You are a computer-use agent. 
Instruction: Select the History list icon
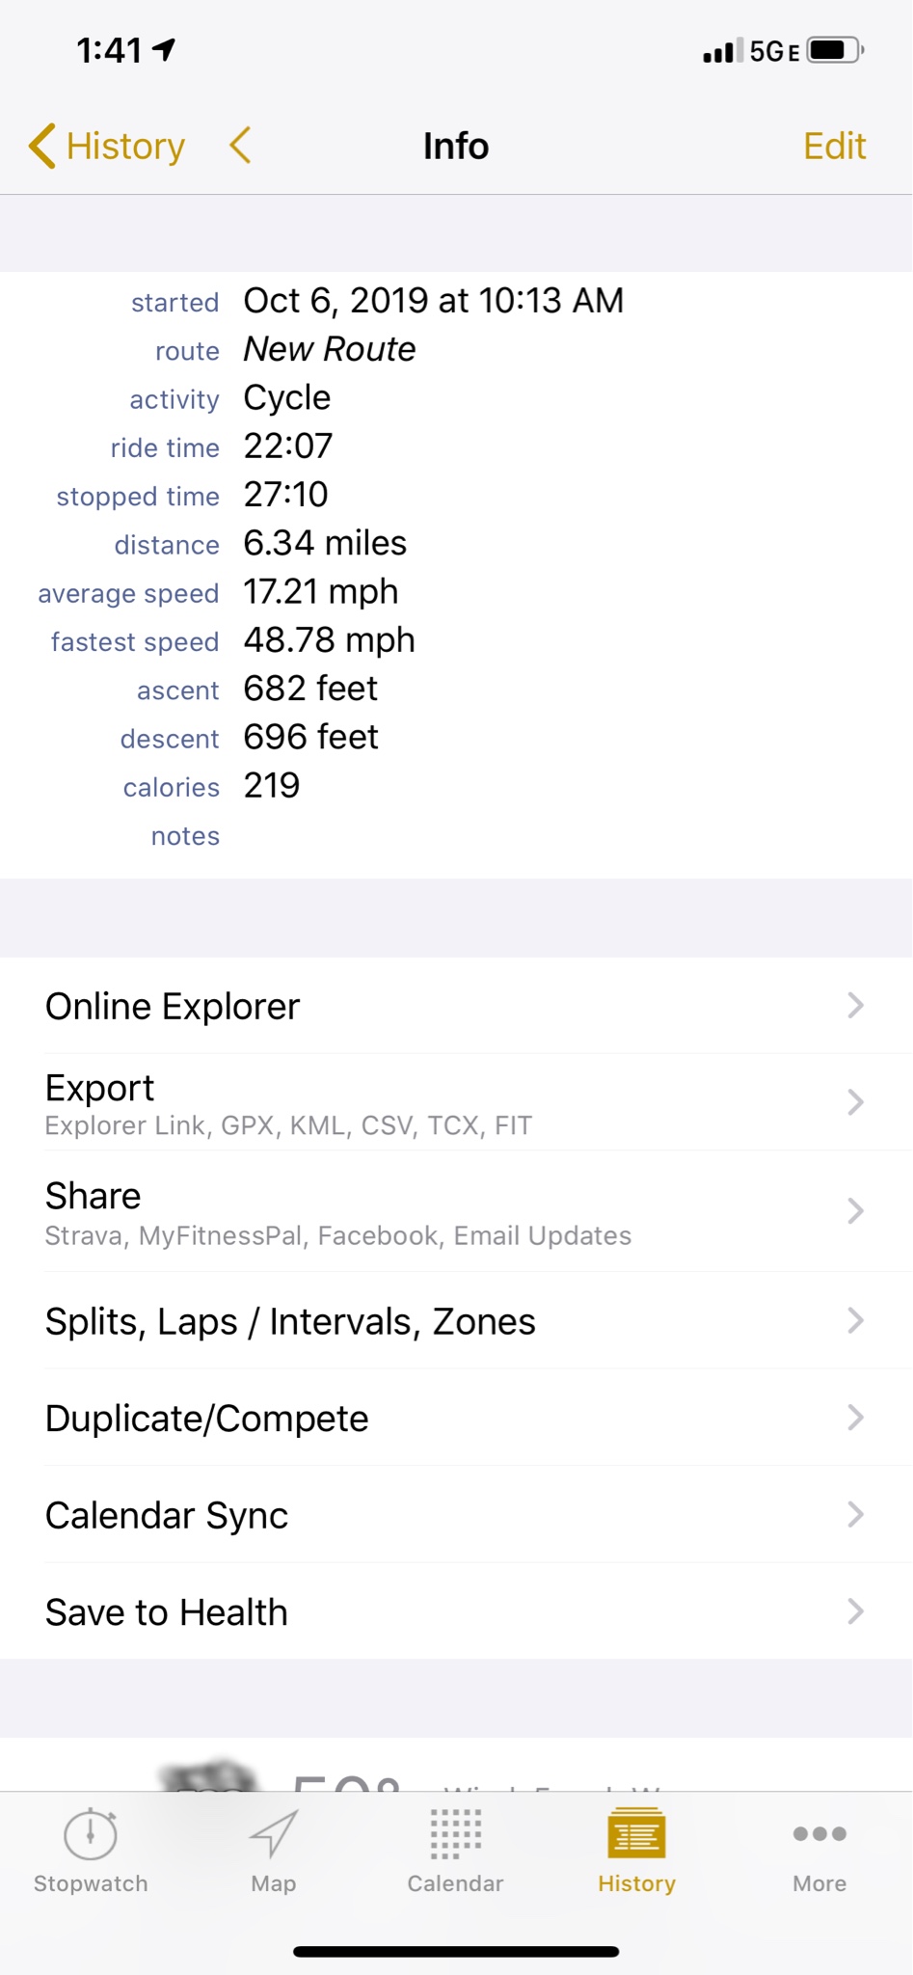(x=636, y=1832)
